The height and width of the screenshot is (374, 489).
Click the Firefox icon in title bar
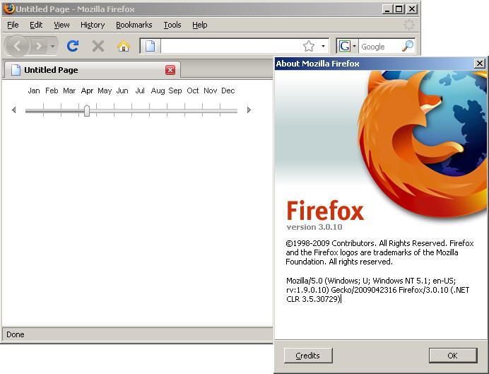(x=9, y=8)
